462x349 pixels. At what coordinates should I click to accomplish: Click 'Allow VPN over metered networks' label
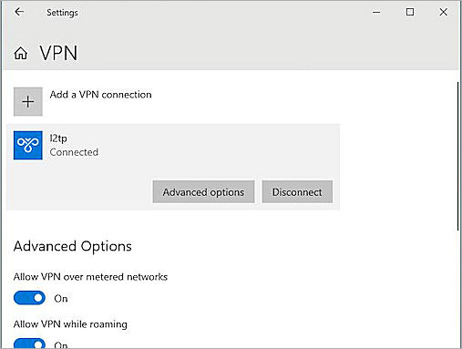click(90, 277)
